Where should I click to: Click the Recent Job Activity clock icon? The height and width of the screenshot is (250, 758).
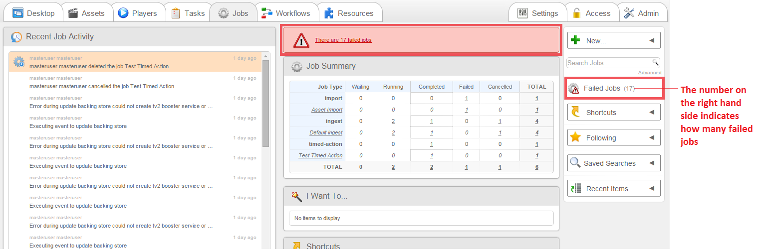(x=16, y=37)
